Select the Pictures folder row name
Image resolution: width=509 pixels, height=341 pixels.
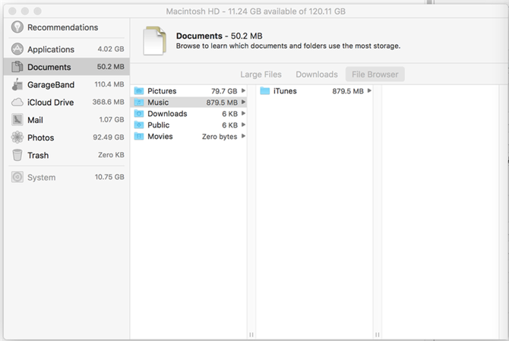coord(162,91)
